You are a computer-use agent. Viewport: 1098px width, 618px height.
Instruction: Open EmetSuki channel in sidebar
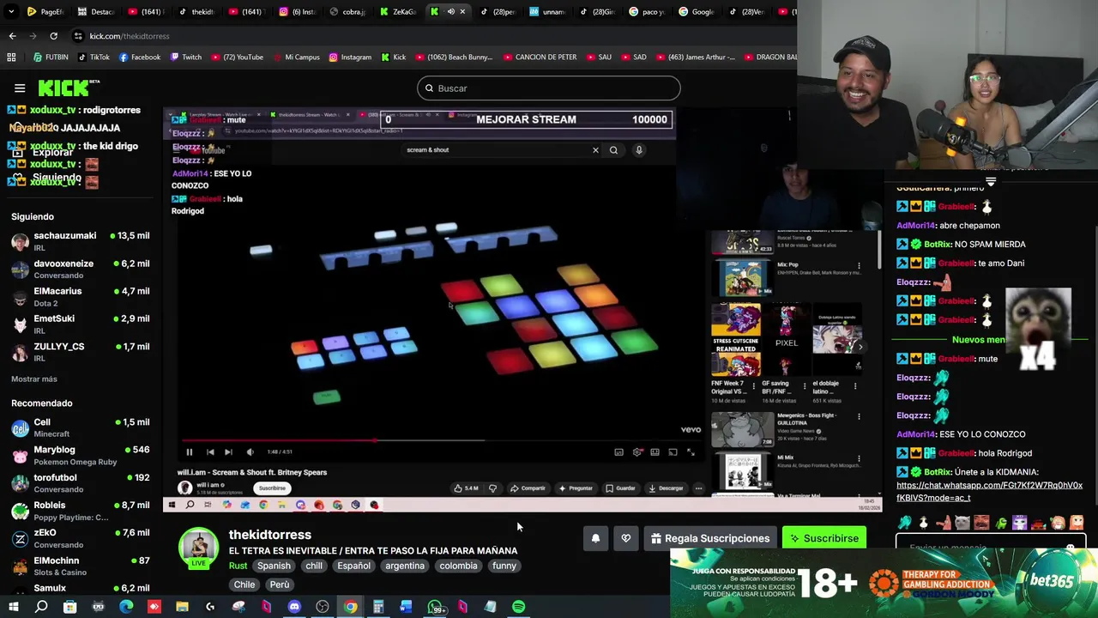pos(81,324)
